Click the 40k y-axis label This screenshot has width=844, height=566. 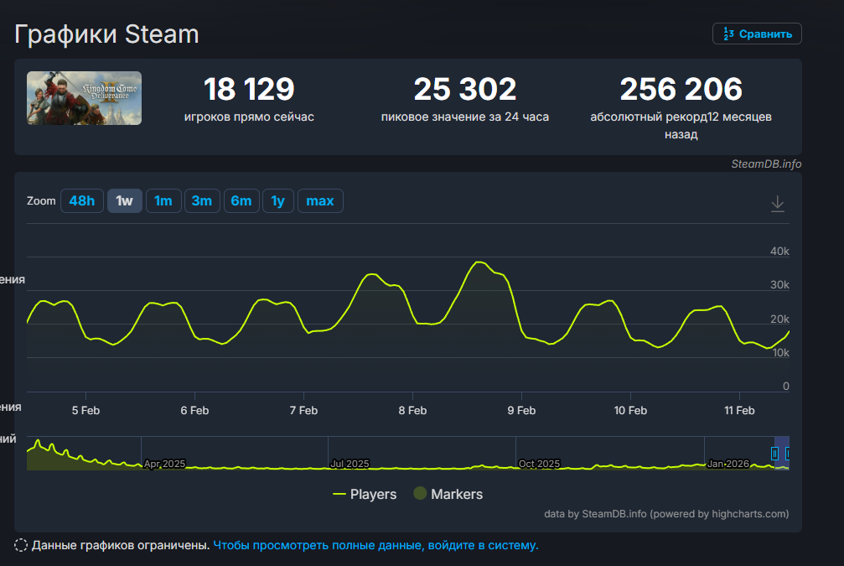pyautogui.click(x=779, y=251)
